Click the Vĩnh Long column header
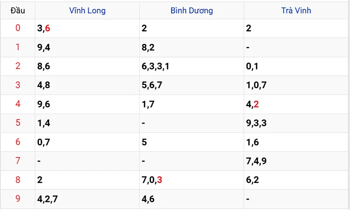Screen dimensions: 350x210 pyautogui.click(x=87, y=11)
